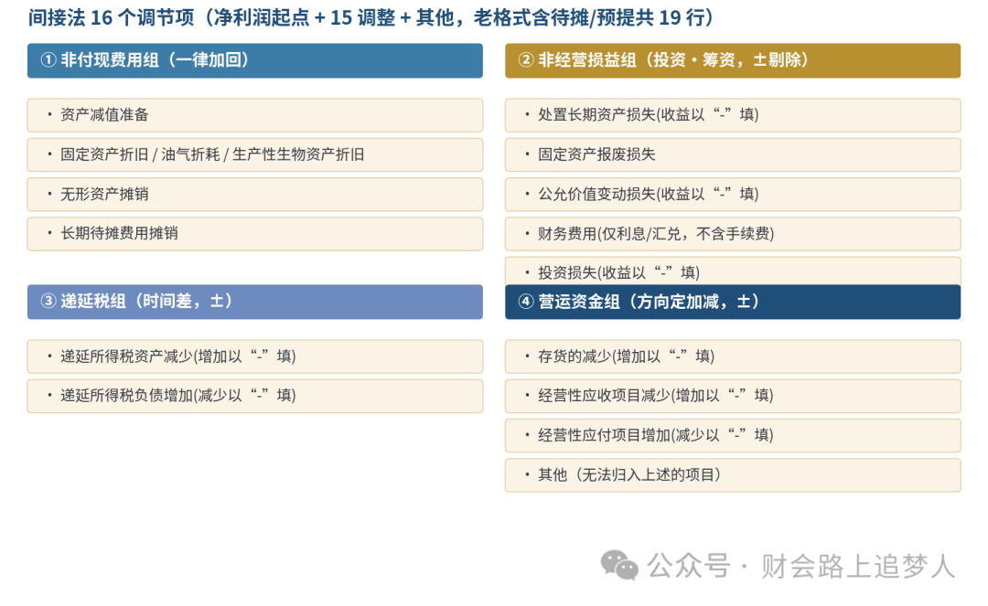
Task: Select 递延所得税负债增加 item
Action: pos(255,396)
